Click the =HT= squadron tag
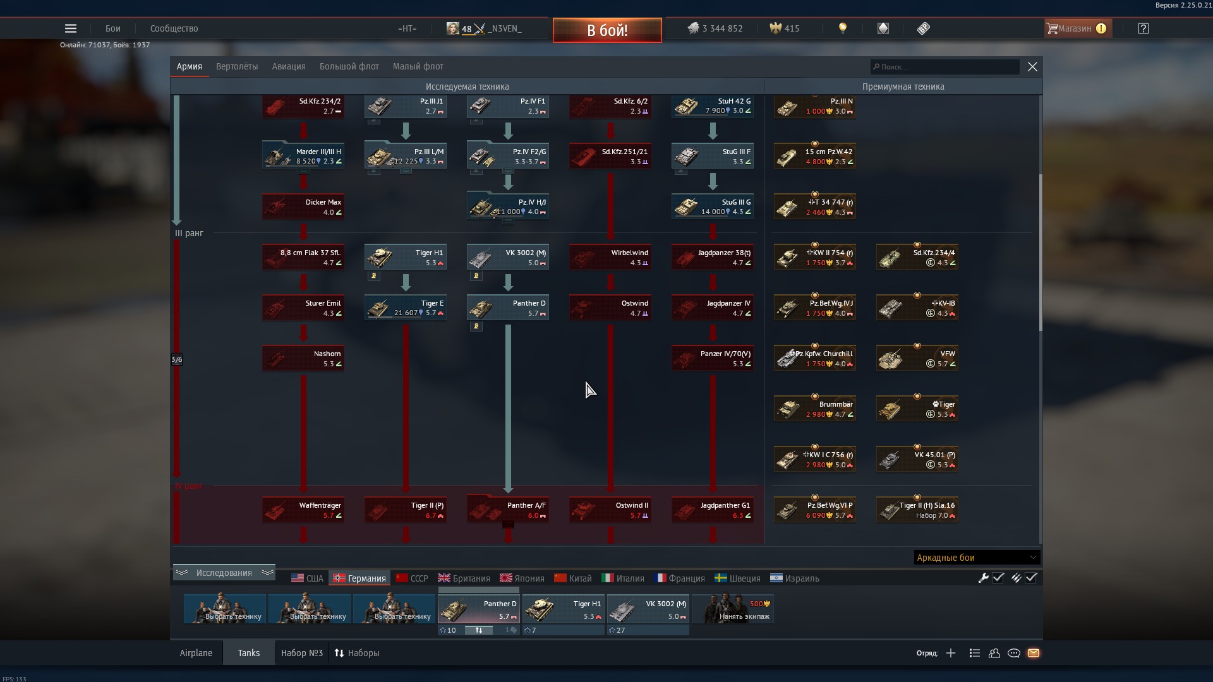The image size is (1213, 682). (x=407, y=28)
